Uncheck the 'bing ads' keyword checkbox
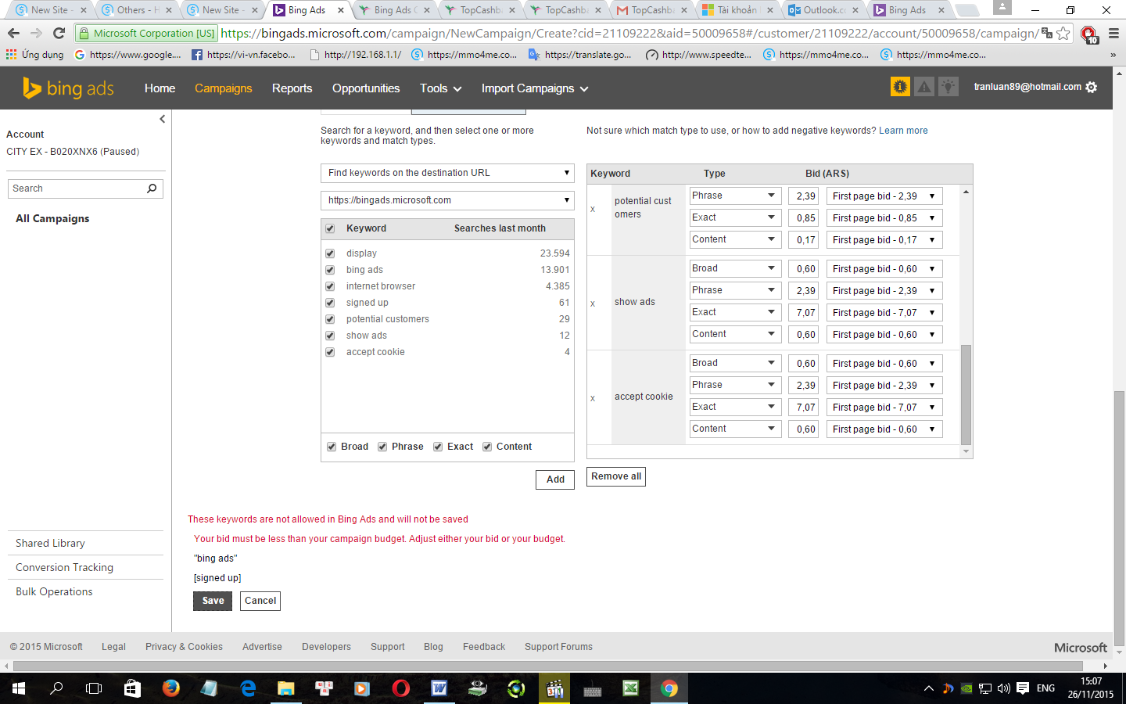The height and width of the screenshot is (704, 1126). (x=330, y=270)
